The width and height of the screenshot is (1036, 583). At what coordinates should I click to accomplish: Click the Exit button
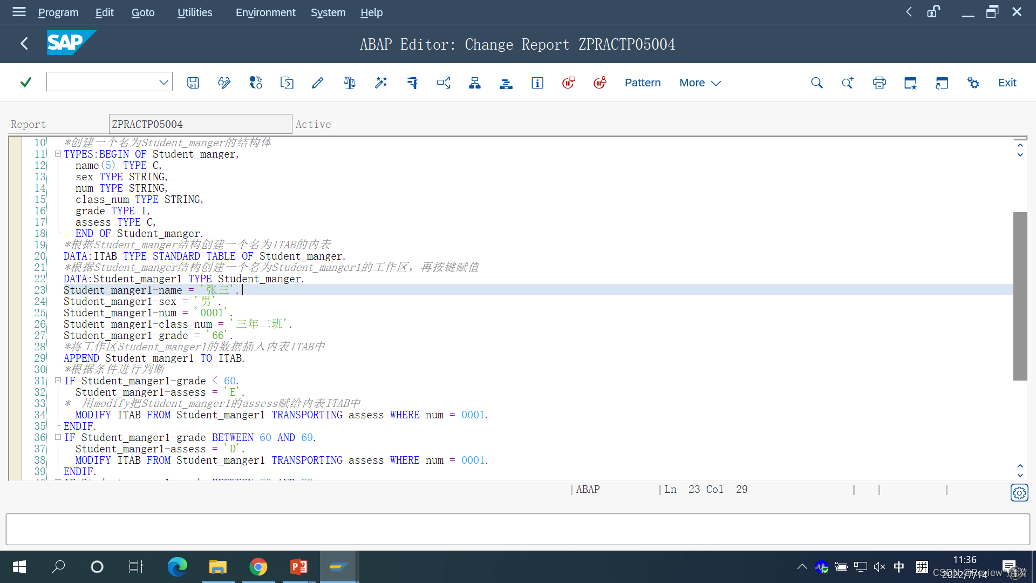(1007, 83)
